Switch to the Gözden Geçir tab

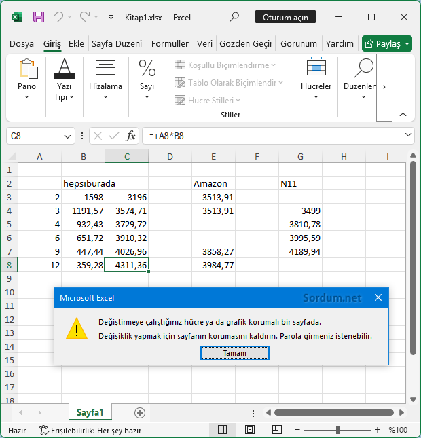(x=246, y=44)
